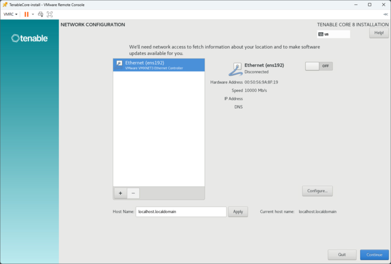Click the ethernet cable icon in details
Image resolution: width=391 pixels, height=264 pixels.
(236, 69)
